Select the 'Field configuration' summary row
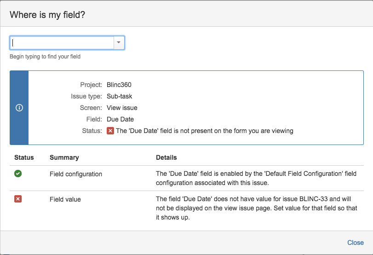This screenshot has width=373, height=255. [76, 174]
